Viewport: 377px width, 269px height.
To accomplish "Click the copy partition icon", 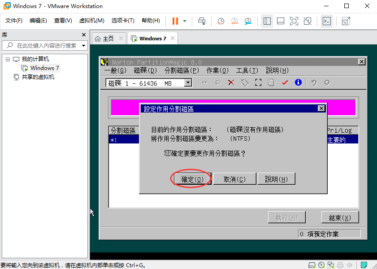I will coord(272,82).
